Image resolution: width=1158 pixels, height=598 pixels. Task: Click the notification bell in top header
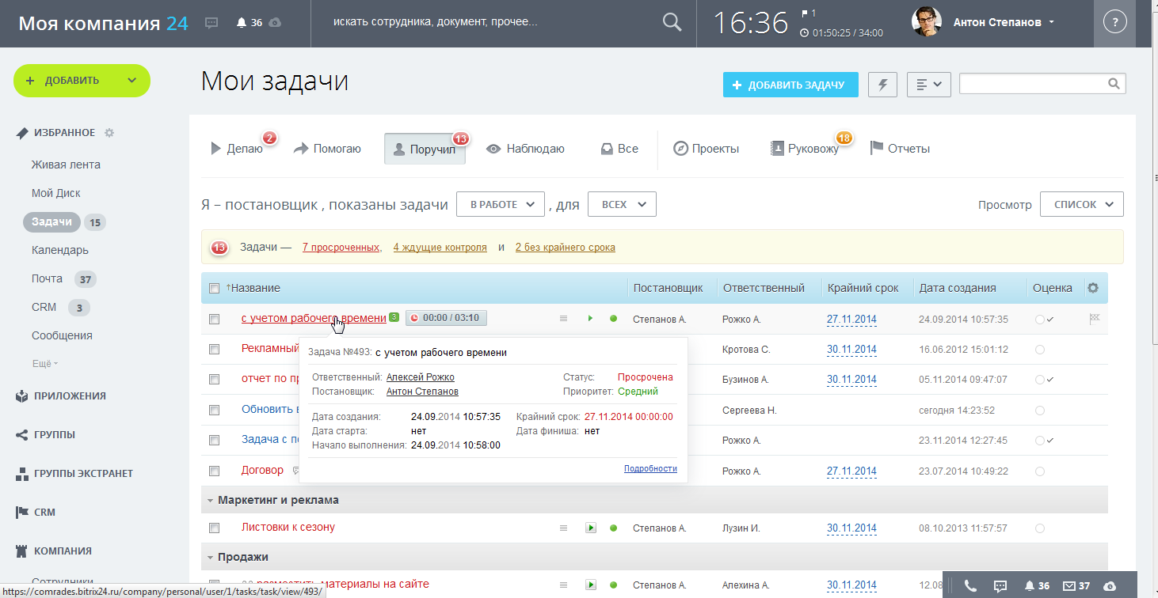click(242, 23)
